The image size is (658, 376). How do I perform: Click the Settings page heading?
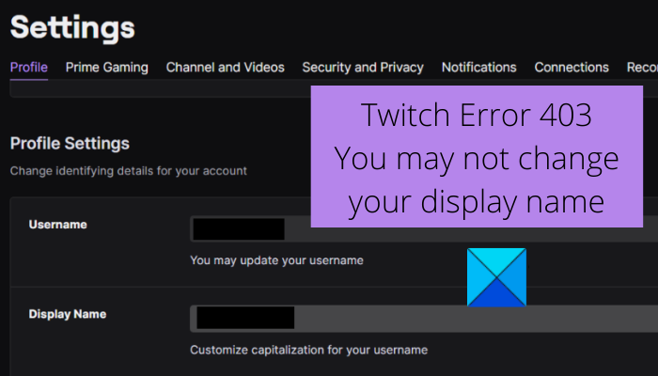[72, 26]
